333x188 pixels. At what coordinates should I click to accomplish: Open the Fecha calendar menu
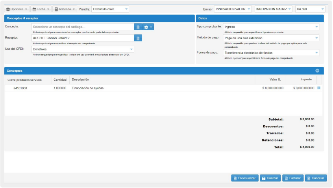click(41, 9)
